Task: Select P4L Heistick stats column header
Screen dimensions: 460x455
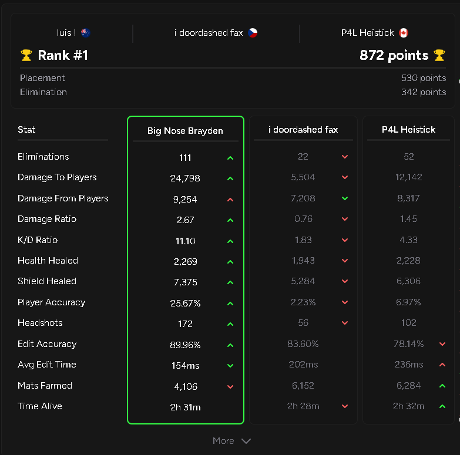Action: coord(408,130)
